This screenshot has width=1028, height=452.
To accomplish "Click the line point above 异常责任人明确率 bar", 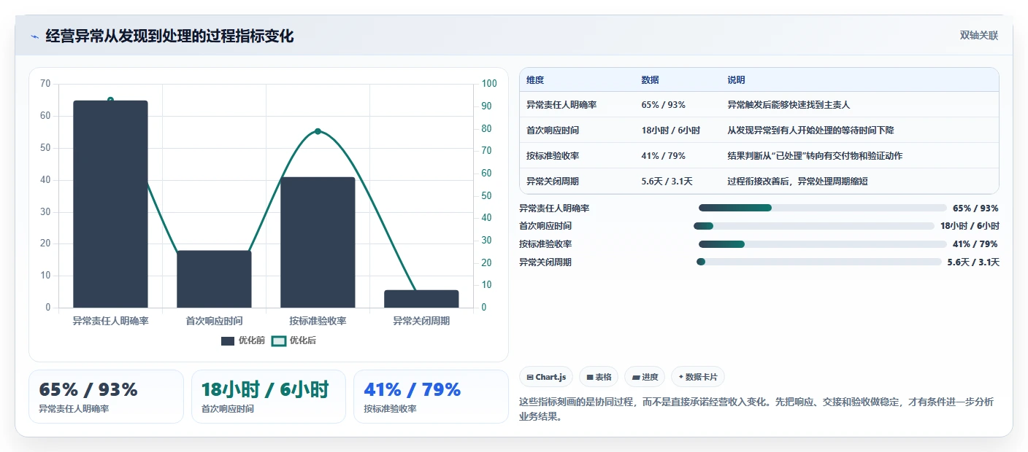I will (x=110, y=100).
